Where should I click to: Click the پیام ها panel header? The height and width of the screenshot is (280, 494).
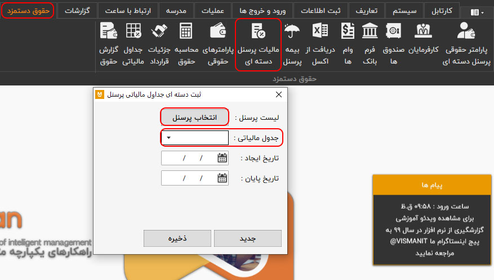coord(432,185)
